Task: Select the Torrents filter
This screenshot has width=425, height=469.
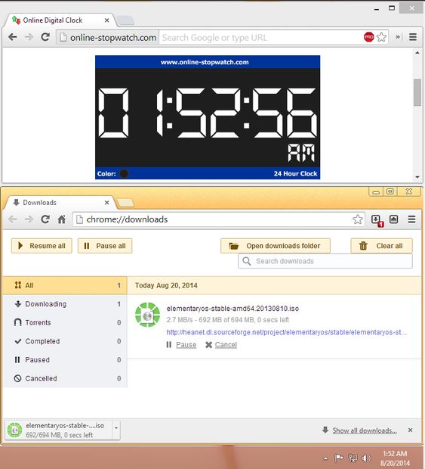Action: [65, 322]
